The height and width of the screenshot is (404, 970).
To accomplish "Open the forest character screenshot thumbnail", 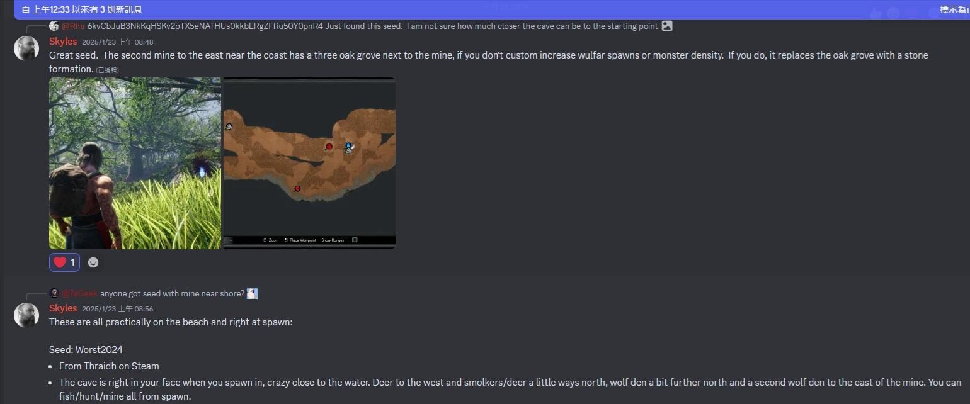I will click(x=135, y=163).
